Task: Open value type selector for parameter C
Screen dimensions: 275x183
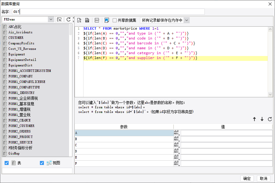Action: pyautogui.click(x=177, y=145)
